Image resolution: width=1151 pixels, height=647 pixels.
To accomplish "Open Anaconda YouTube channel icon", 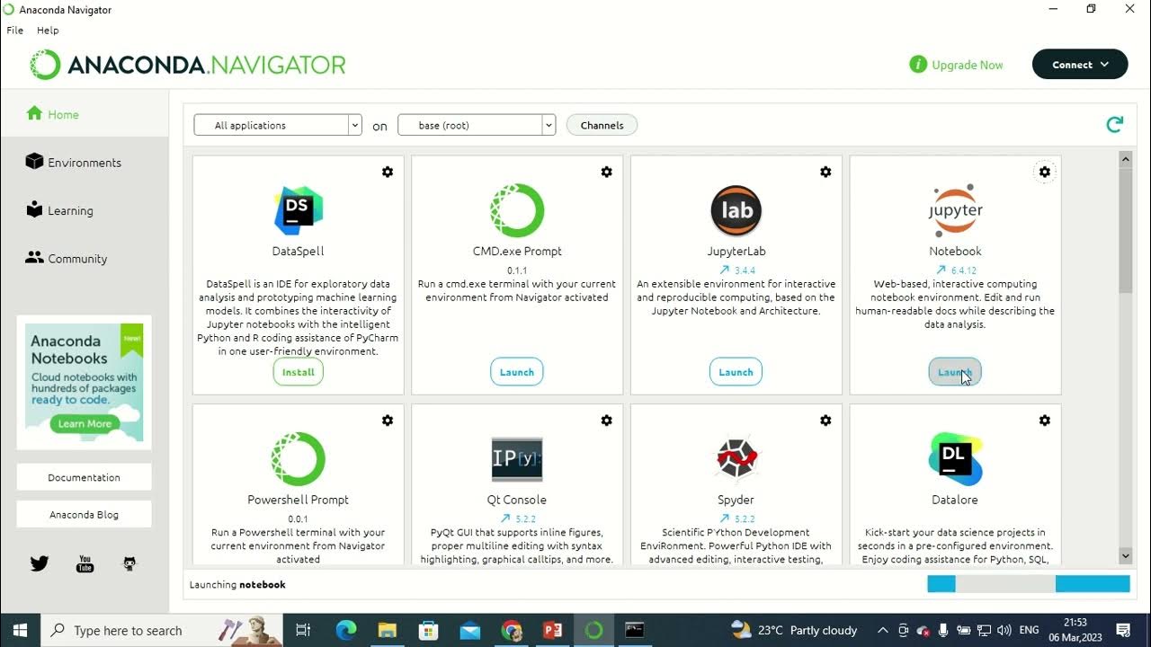I will (85, 563).
